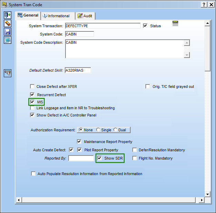Image resolution: width=216 pixels, height=213 pixels.
Task: Check Orig. T/C field grayed out
Action: pyautogui.click(x=148, y=87)
